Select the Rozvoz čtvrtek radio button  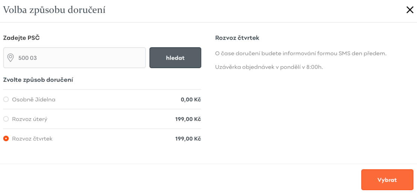6,139
